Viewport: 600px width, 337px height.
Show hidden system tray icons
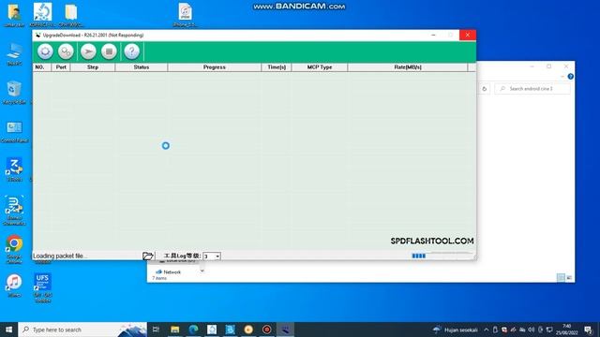(487, 330)
